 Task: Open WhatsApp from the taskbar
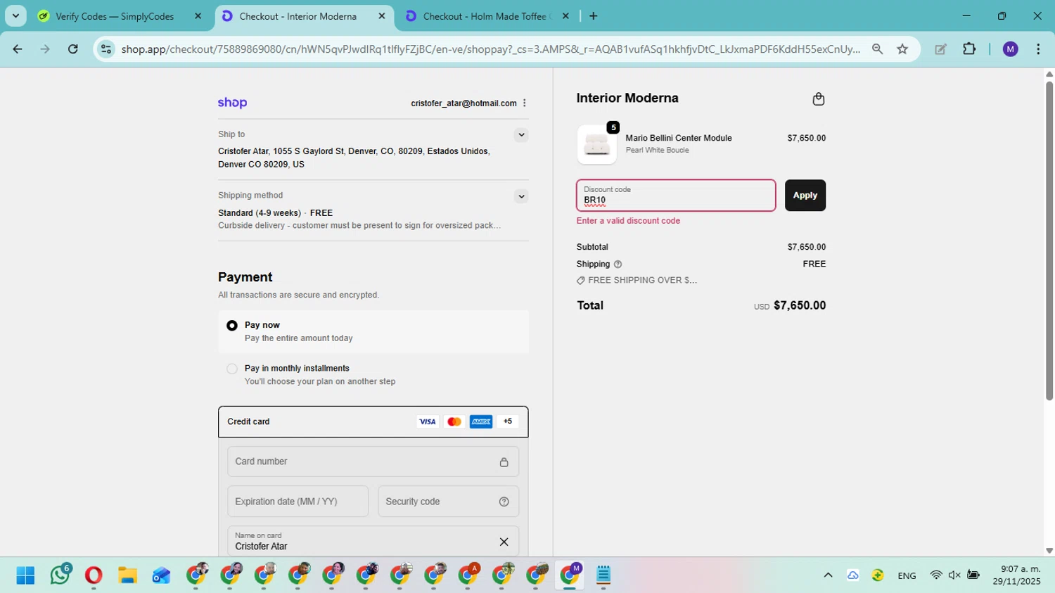[60, 575]
